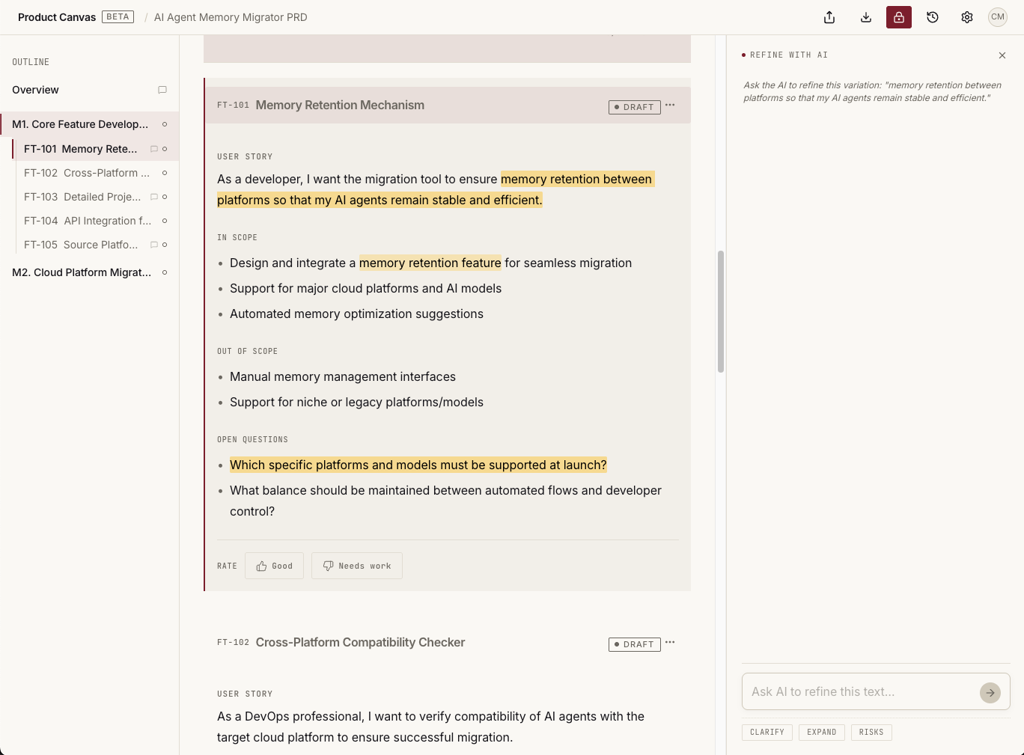
Task: Toggle status circle for M1 Core Feature
Action: [x=165, y=124]
